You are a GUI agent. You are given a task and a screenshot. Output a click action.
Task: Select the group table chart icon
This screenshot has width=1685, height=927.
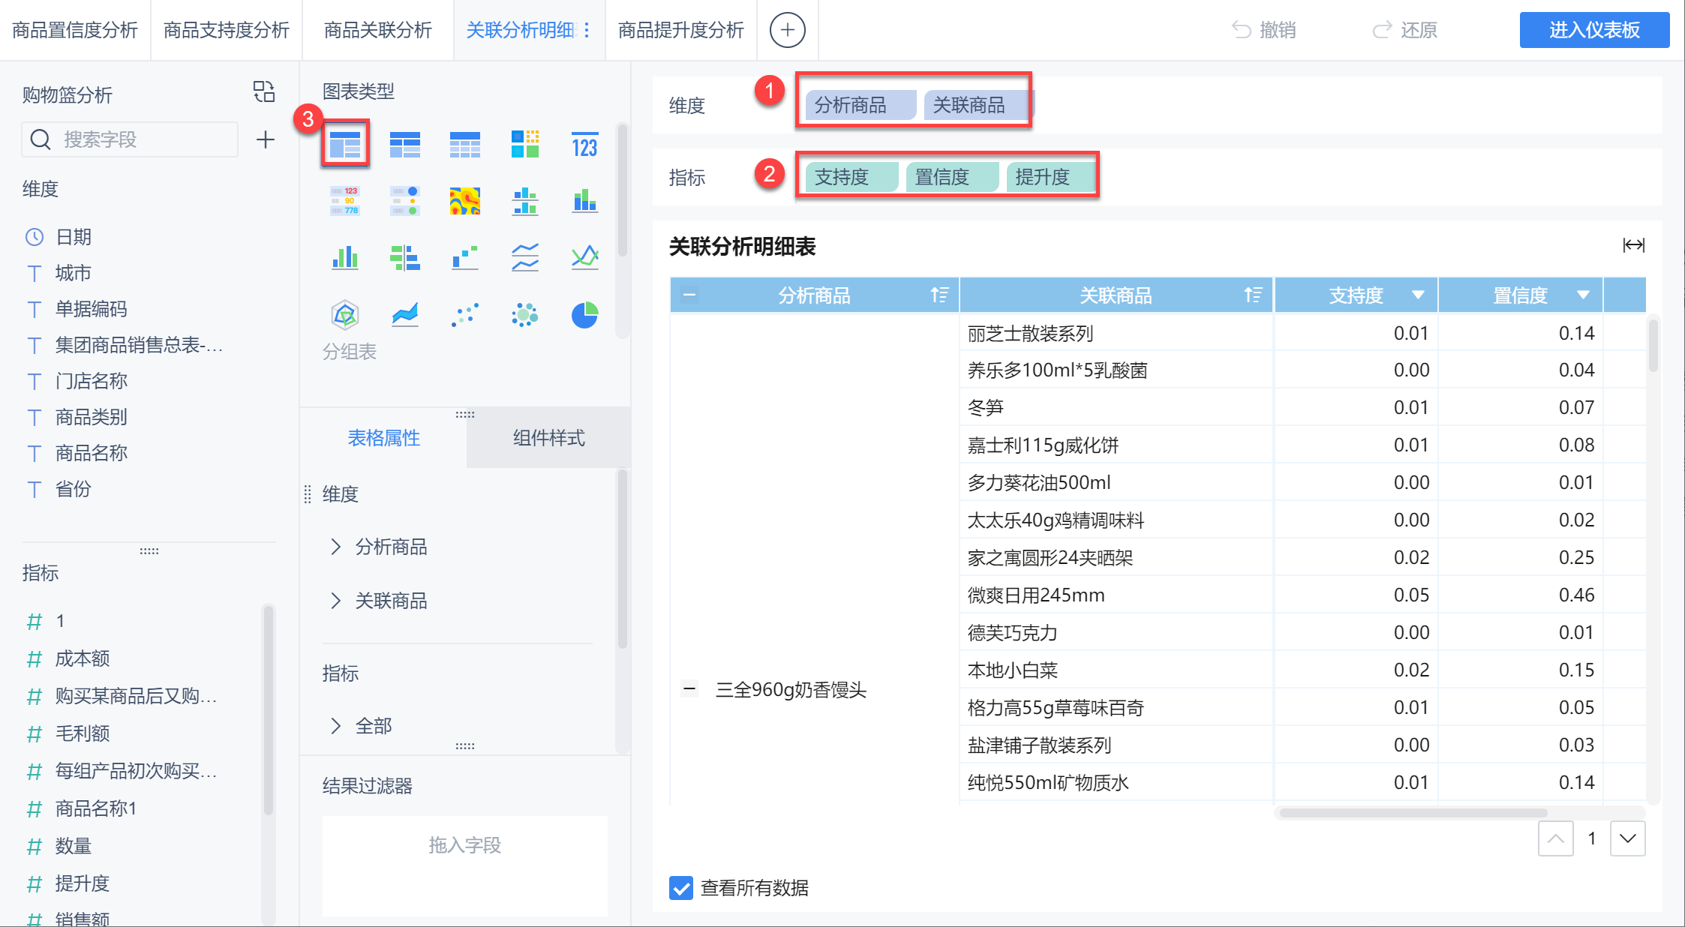coord(345,144)
